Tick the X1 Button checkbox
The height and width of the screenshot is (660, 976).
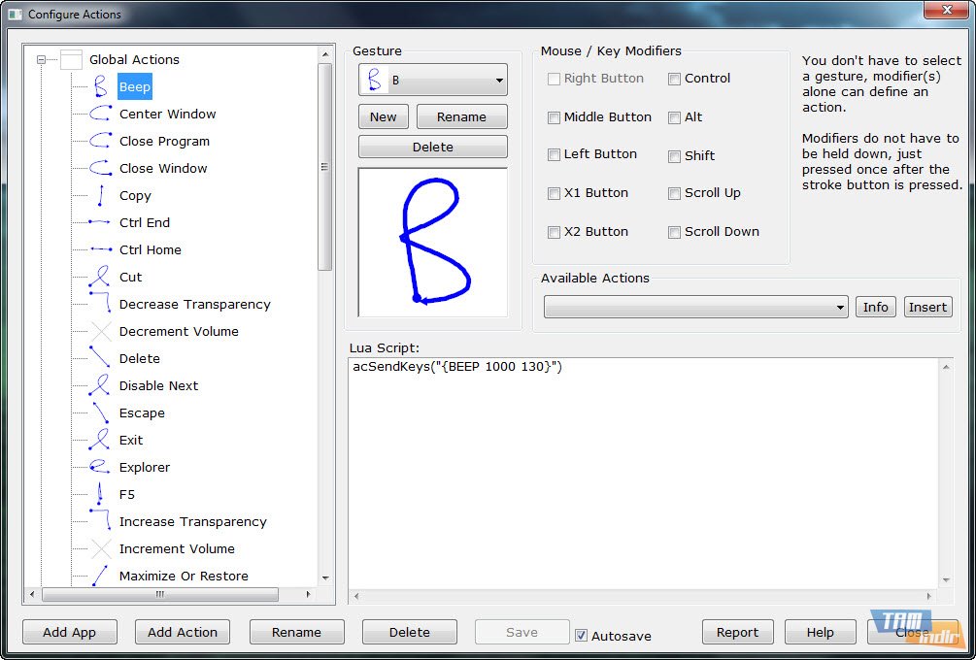[x=554, y=193]
